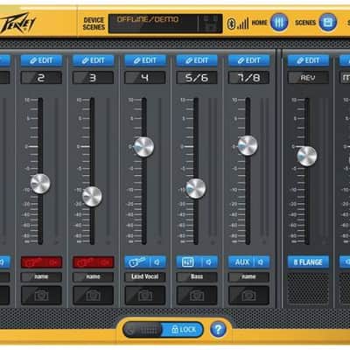
Task: Edit channel 7/8 settings
Action: [x=248, y=60]
